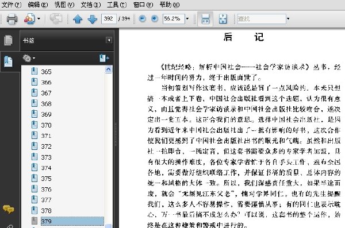The height and width of the screenshot is (228, 345).
Task: Open the 工具 menu
Action: 117,5
